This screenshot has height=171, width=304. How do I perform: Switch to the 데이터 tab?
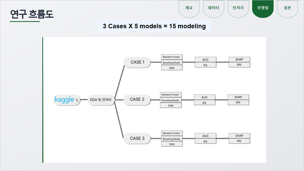coord(214,8)
